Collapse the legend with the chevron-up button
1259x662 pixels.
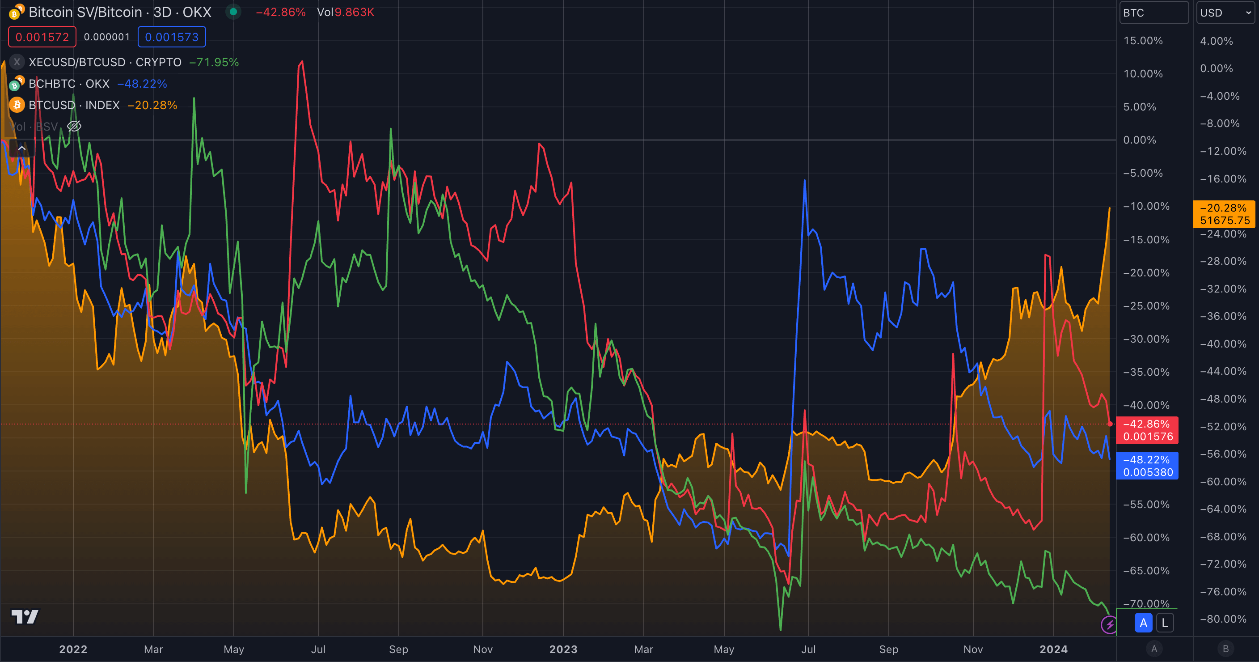click(21, 148)
